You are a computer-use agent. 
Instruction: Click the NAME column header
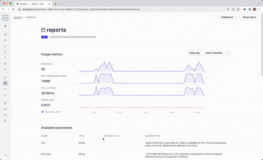(44, 136)
